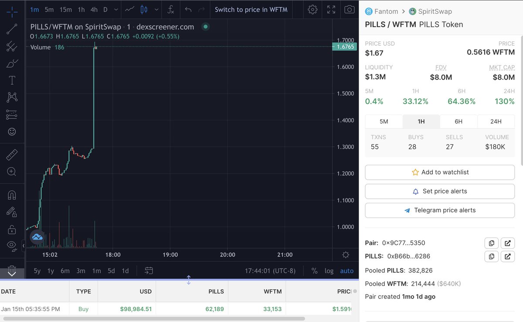
Task: Open the emoji icons tool
Action: [12, 131]
